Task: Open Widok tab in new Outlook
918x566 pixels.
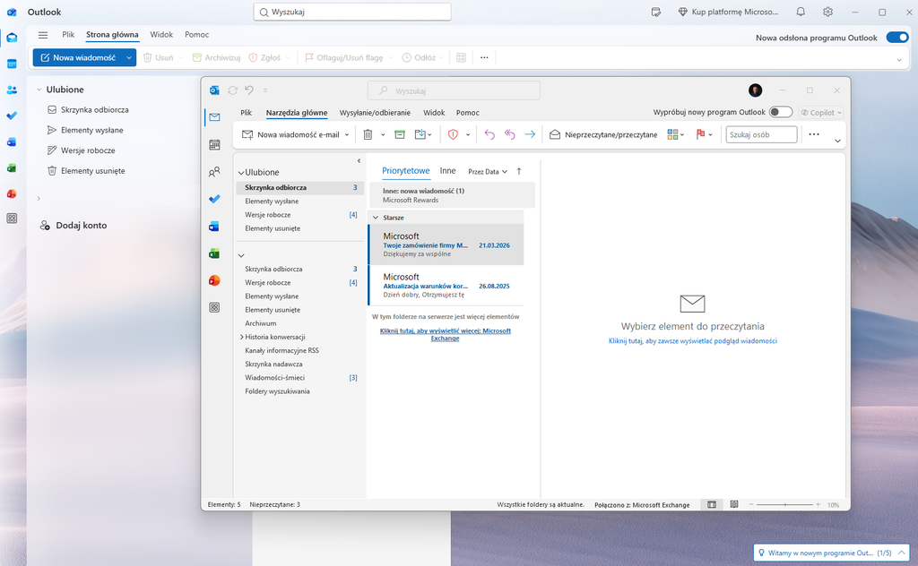Action: 161,35
